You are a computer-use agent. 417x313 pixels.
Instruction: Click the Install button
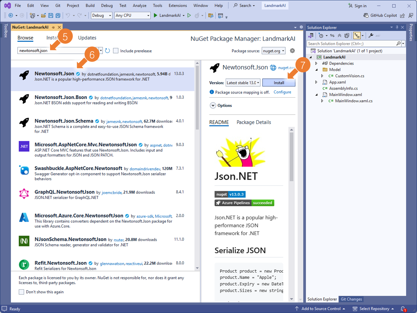[x=279, y=83]
